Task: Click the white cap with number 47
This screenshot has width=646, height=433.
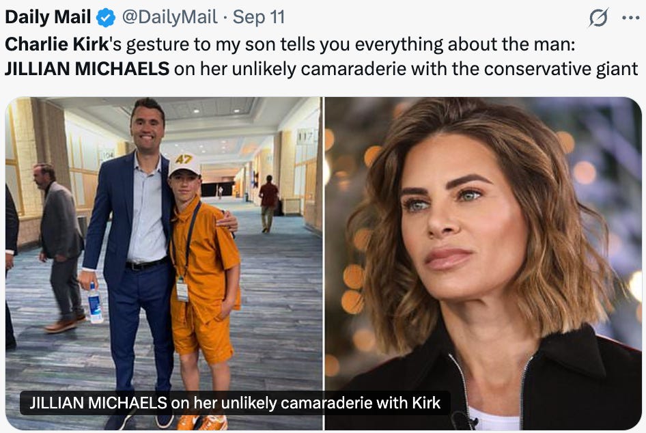Action: 184,163
